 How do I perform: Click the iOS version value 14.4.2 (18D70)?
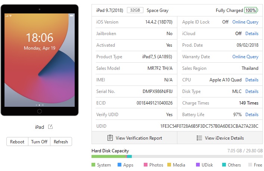point(159,22)
